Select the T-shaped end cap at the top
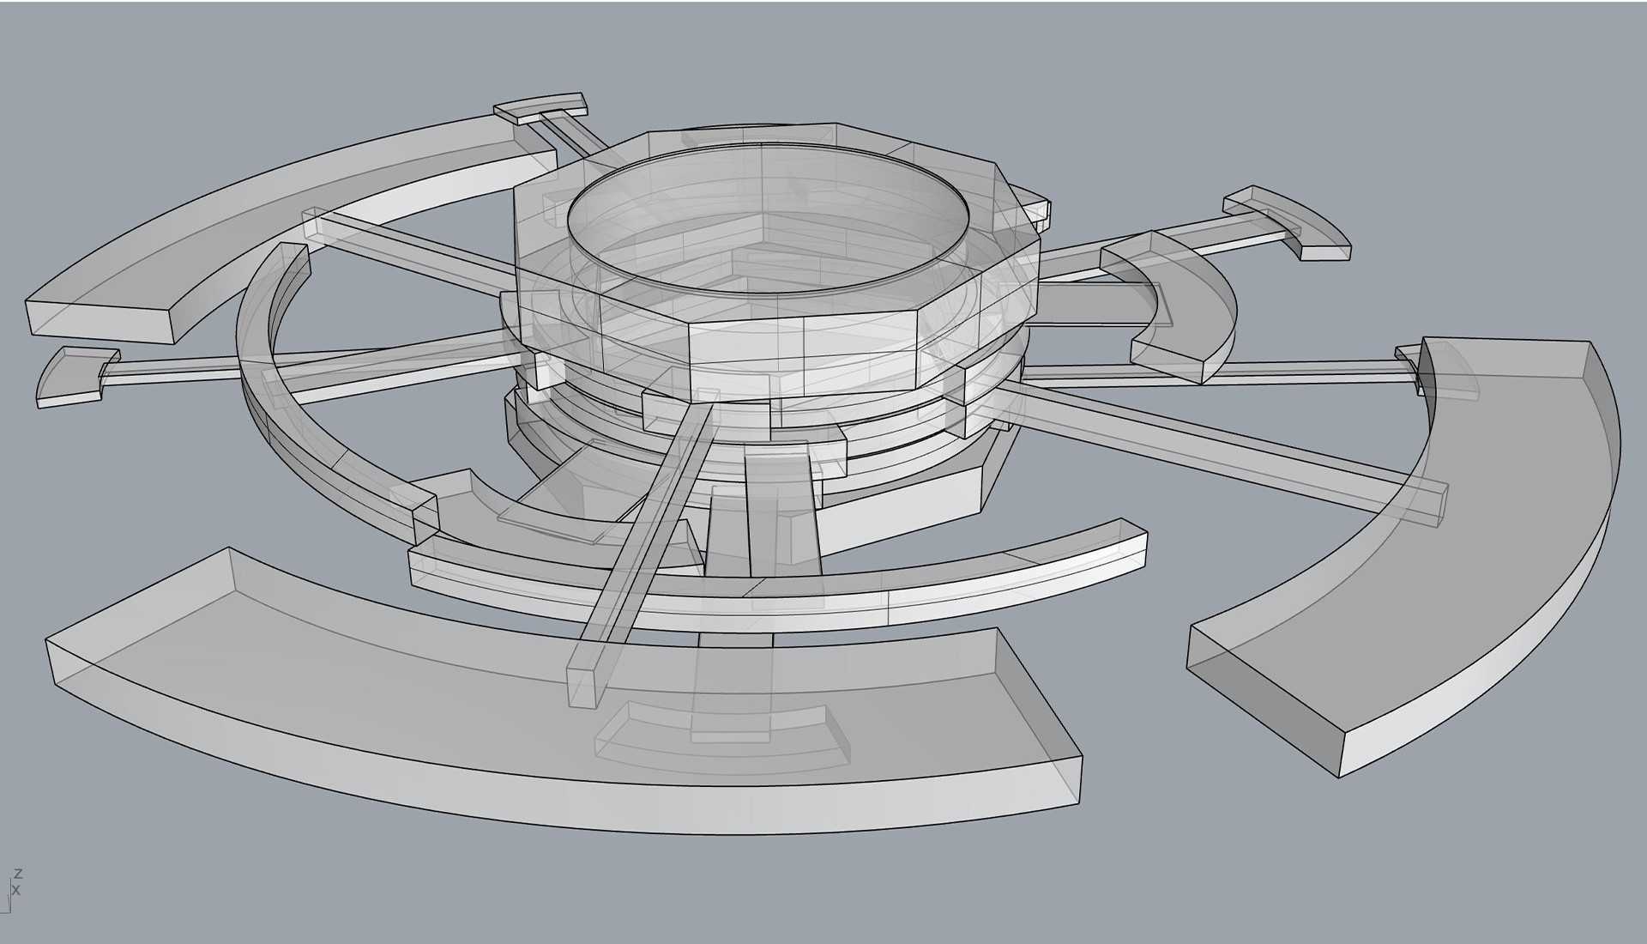 pyautogui.click(x=540, y=108)
